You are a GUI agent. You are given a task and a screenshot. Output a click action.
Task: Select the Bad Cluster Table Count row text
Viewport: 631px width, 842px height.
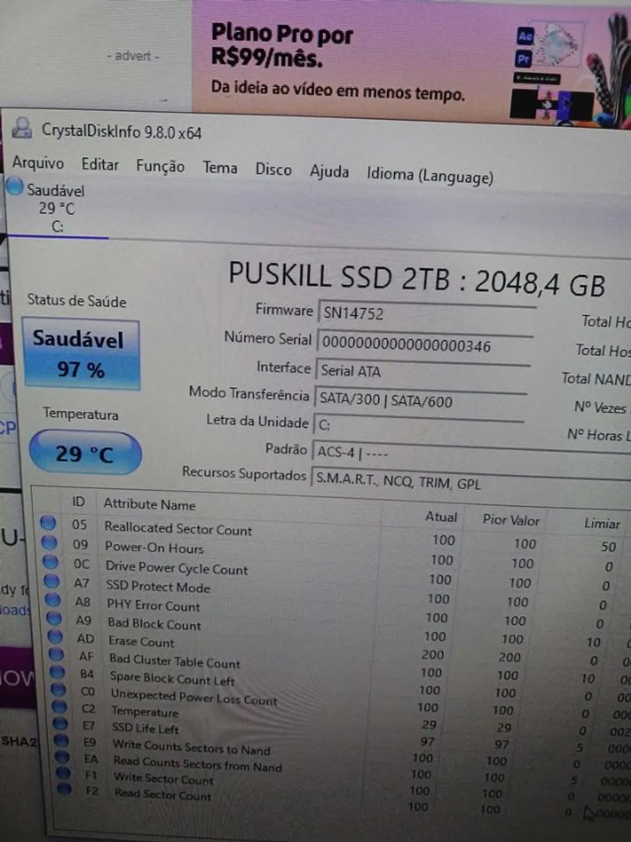[175, 660]
